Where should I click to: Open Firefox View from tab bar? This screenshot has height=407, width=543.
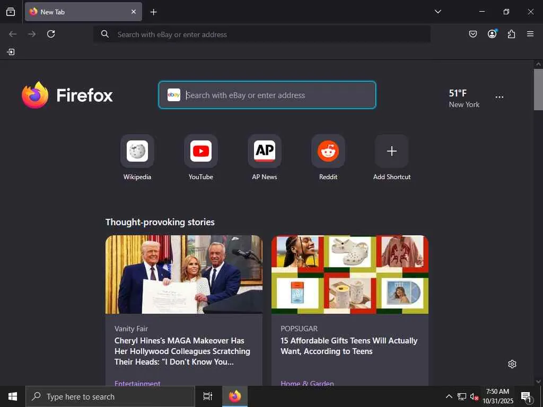coord(11,12)
